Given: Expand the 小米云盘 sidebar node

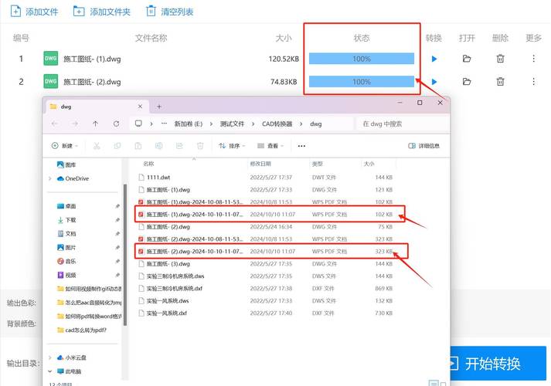Looking at the screenshot, I should [x=50, y=357].
